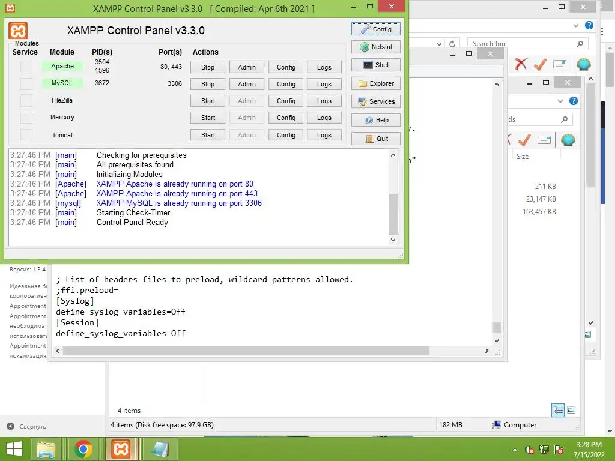615x461 pixels.
Task: Open Netstat from XAMPP side panel
Action: tap(376, 47)
